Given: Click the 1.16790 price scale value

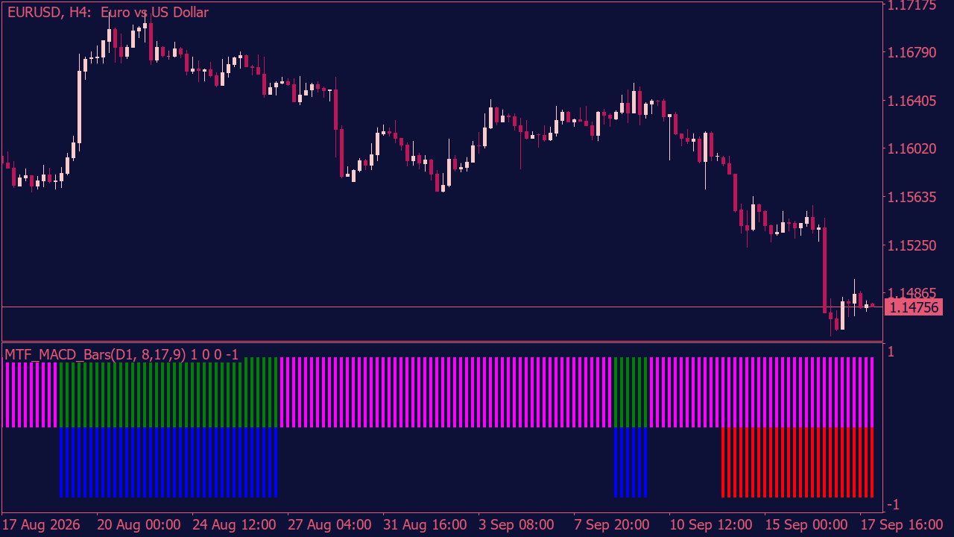Looking at the screenshot, I should pyautogui.click(x=912, y=52).
